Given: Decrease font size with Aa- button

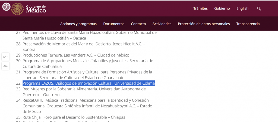Looking at the screenshot, I should [5, 66].
